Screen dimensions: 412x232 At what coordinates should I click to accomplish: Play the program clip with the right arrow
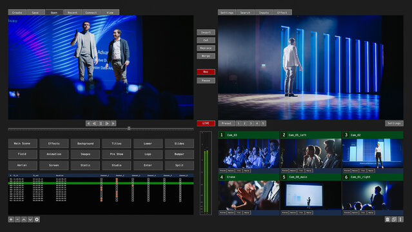coord(113,123)
